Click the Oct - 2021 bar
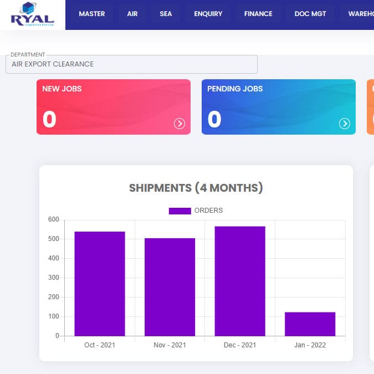Viewport: 374px width, 374px height. tap(100, 284)
